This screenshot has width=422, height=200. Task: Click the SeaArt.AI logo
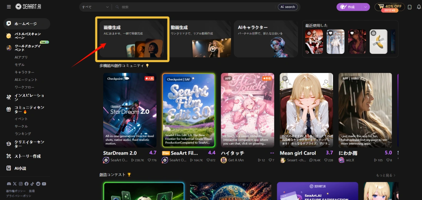[28, 7]
